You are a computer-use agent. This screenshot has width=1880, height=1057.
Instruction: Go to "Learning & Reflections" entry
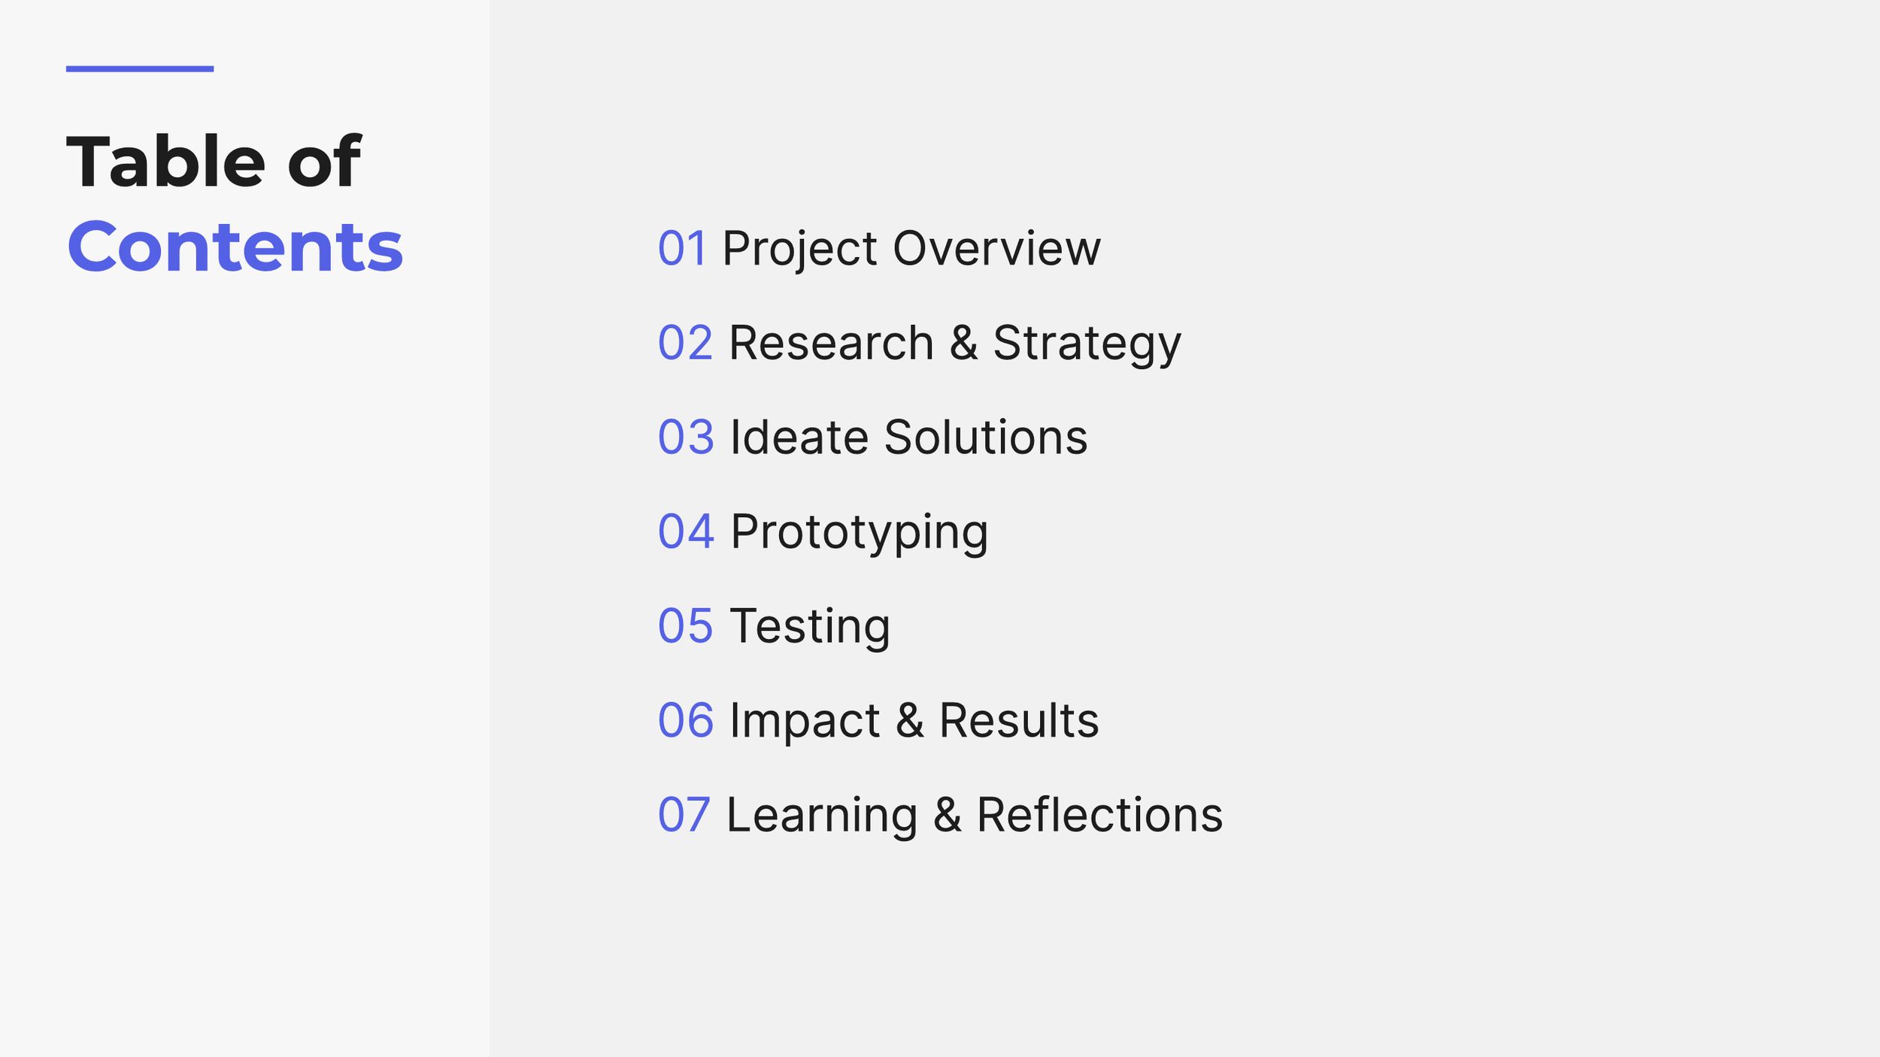pyautogui.click(x=975, y=816)
